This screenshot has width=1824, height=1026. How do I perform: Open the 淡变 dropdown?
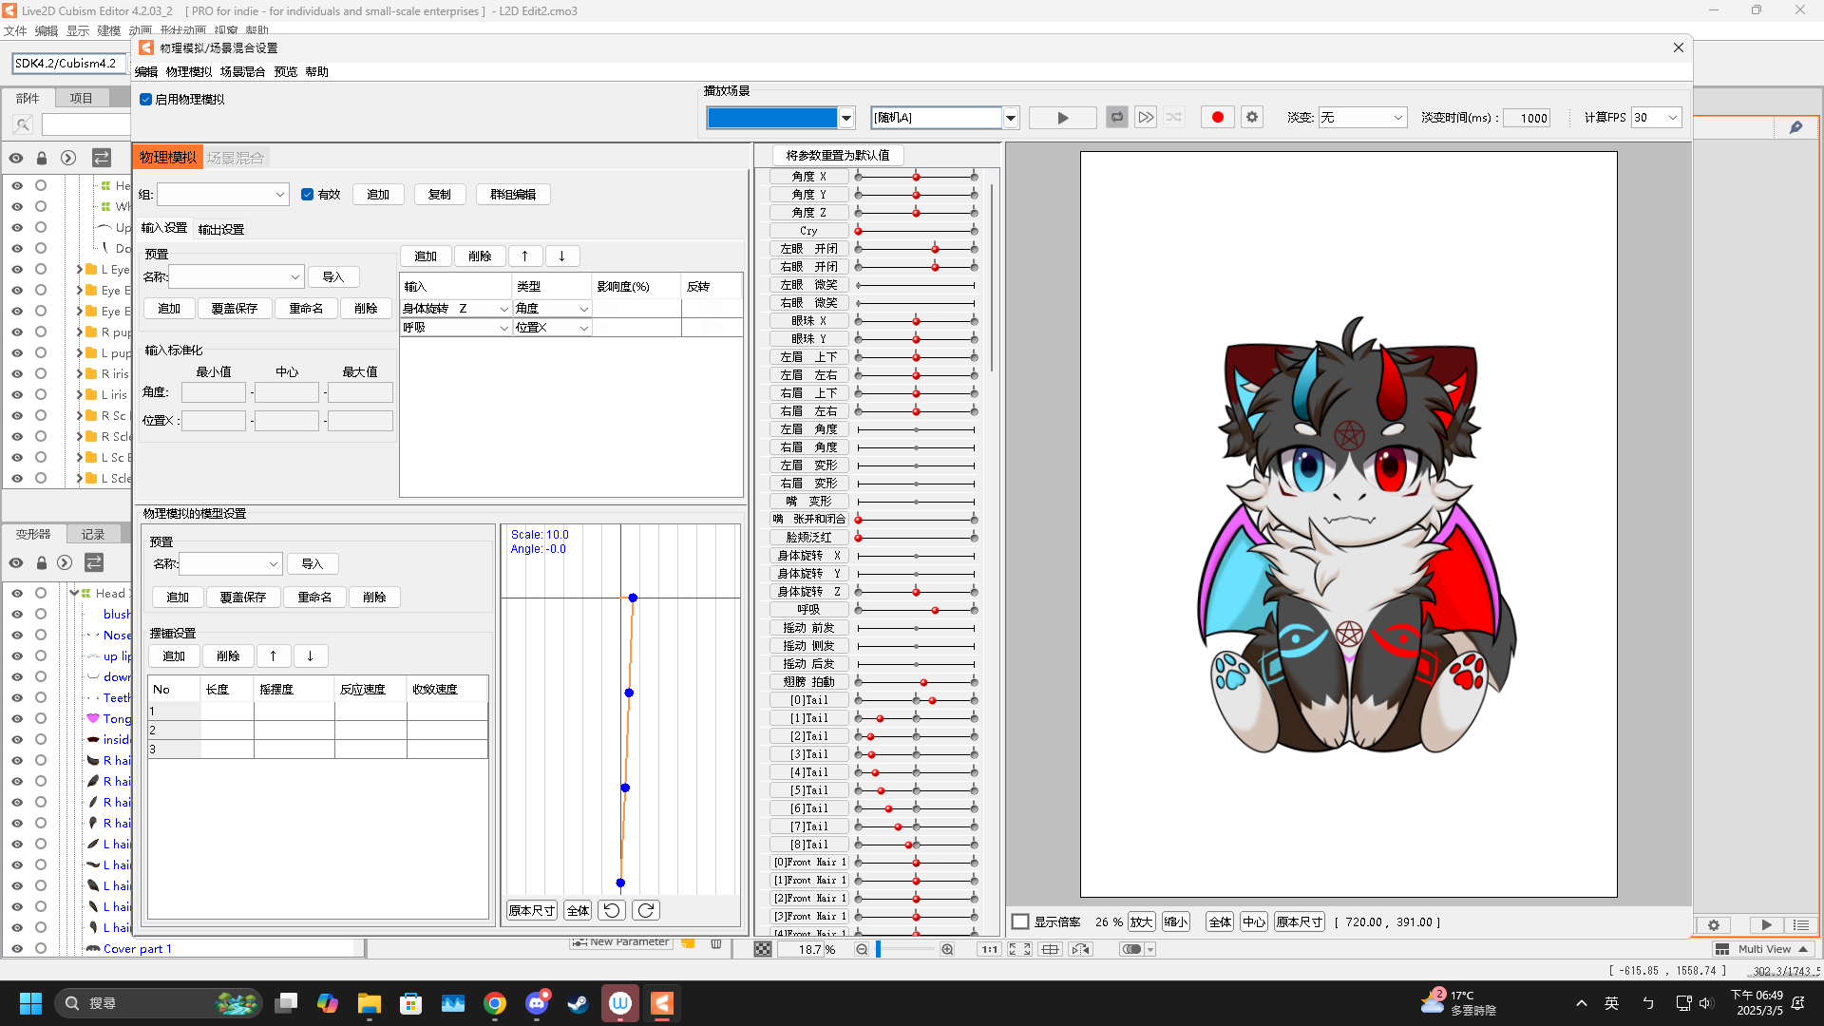coord(1361,118)
